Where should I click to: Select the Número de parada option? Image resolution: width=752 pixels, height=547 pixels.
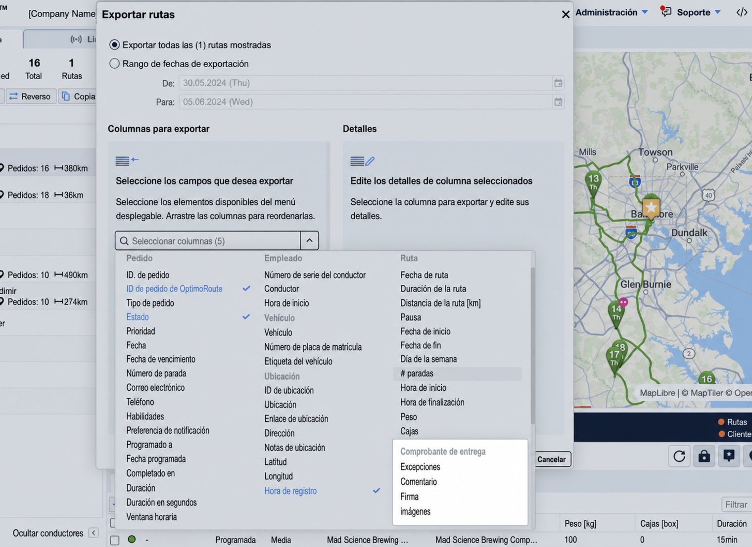(156, 373)
